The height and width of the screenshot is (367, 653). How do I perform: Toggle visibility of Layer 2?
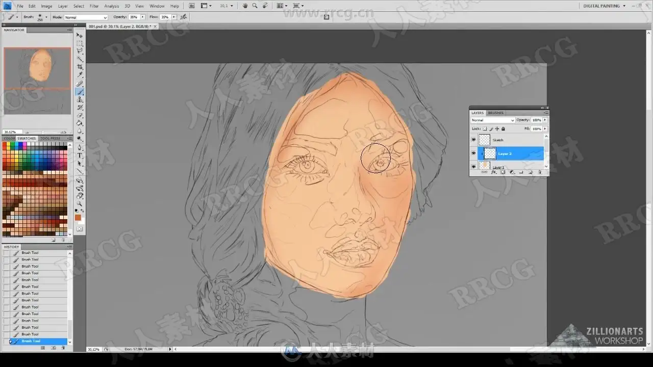click(x=473, y=153)
